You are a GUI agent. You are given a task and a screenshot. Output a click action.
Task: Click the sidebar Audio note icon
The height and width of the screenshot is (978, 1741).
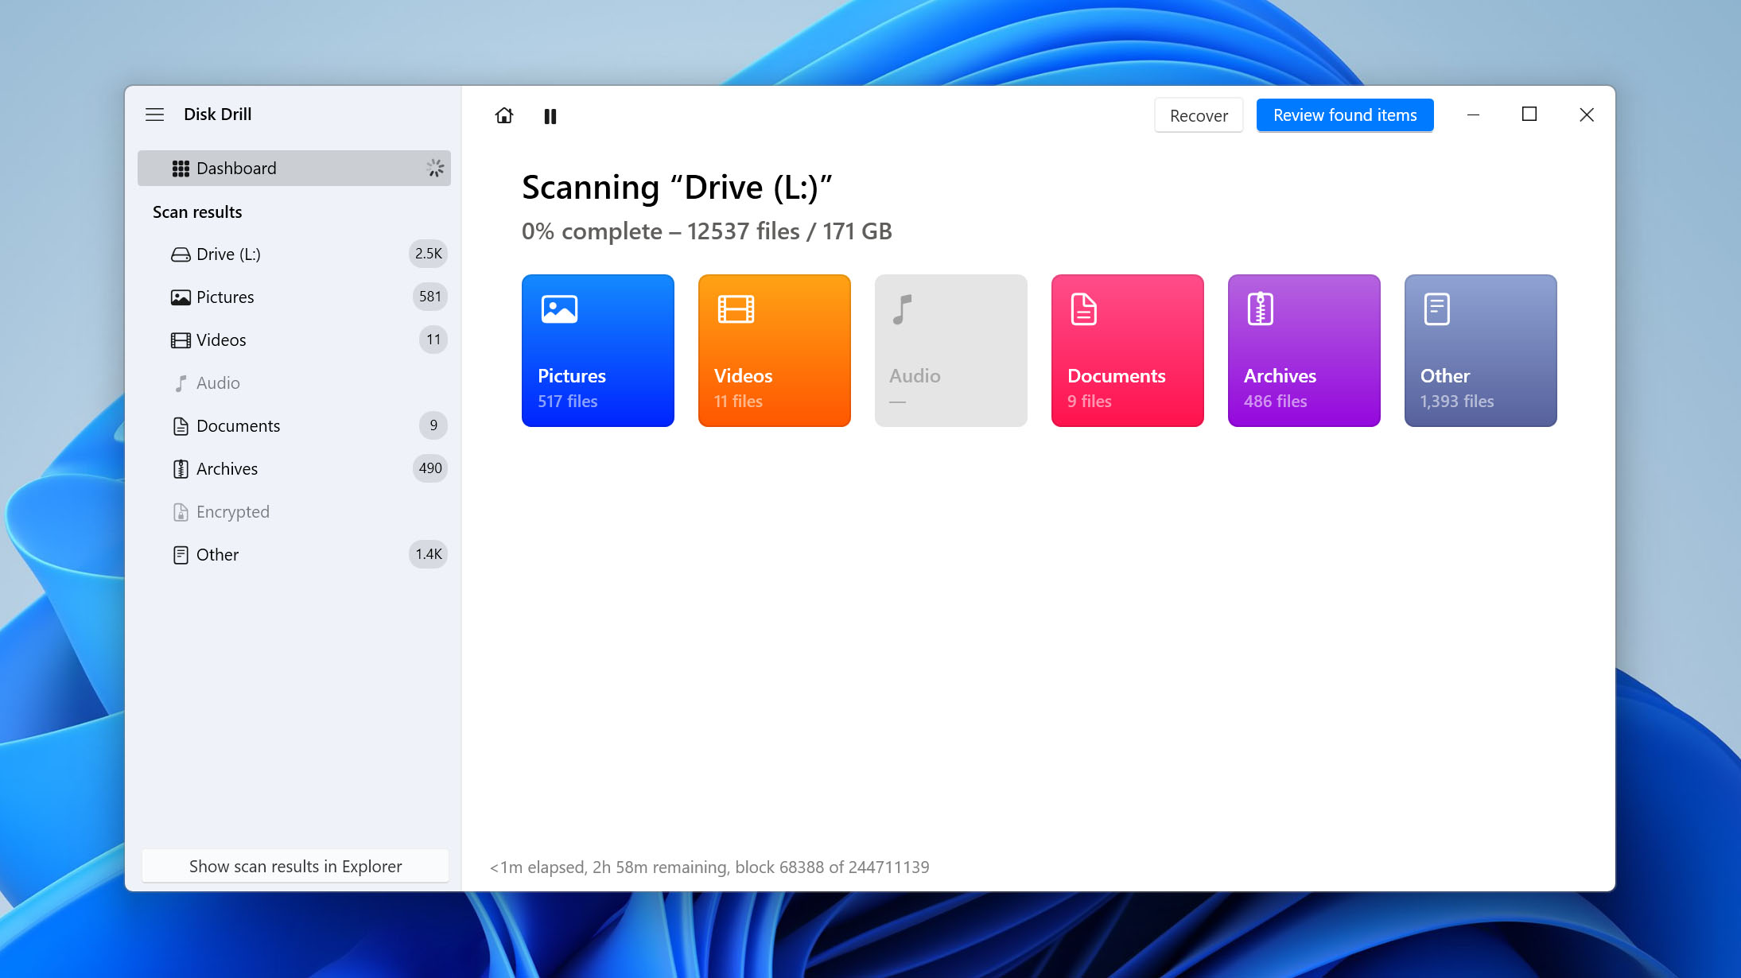click(181, 383)
